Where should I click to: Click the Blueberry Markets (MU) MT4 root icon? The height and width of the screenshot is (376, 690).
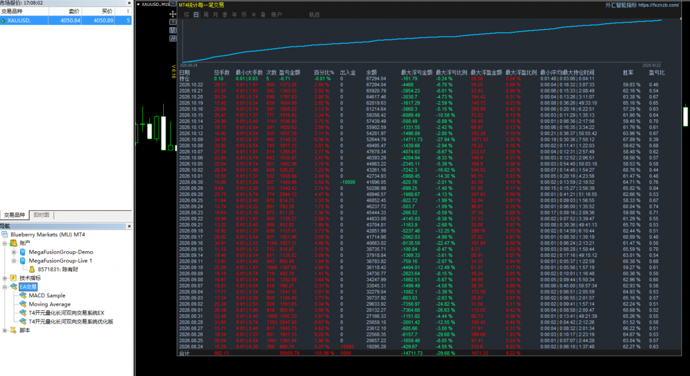[x=6, y=235]
